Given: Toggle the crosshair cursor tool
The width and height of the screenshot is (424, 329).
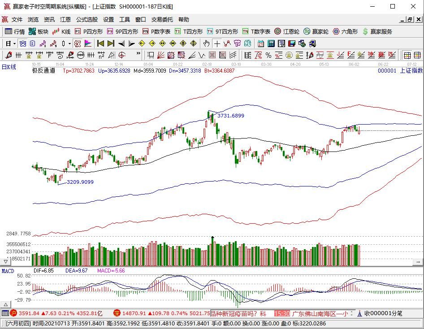Looking at the screenshot, I should pos(217,43).
